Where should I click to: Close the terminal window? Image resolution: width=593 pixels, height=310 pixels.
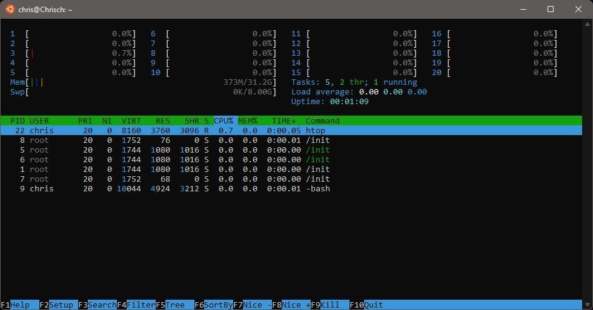click(x=578, y=9)
